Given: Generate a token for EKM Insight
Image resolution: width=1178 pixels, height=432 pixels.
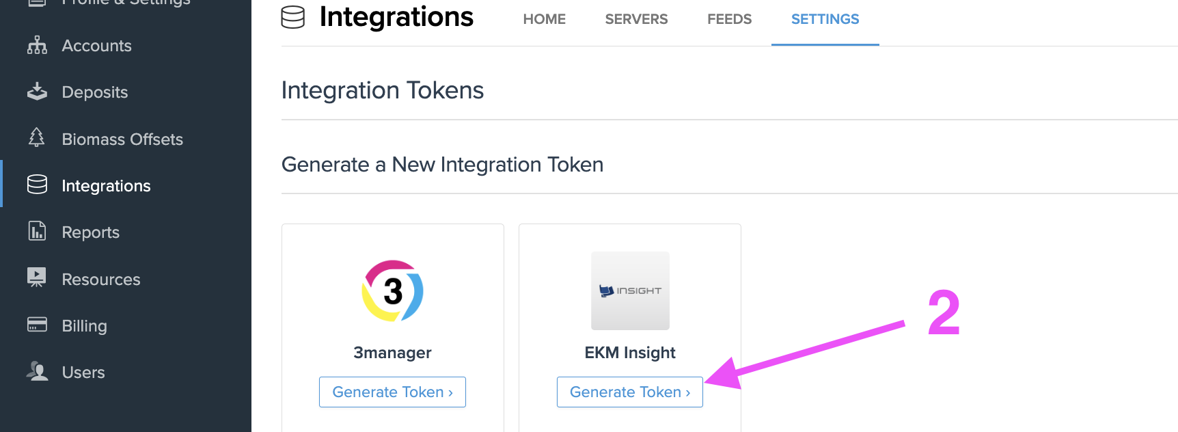Looking at the screenshot, I should point(629,392).
